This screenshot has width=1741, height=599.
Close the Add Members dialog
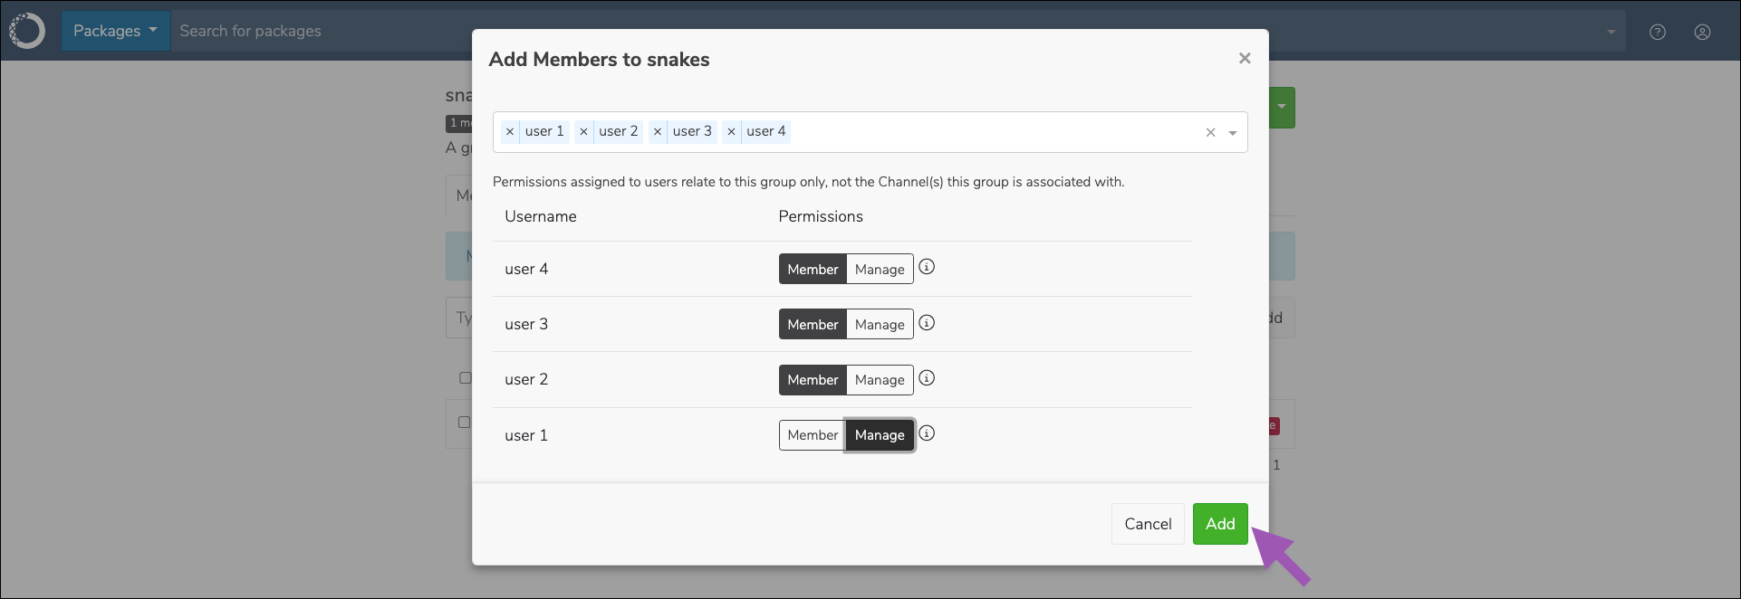(x=1245, y=58)
